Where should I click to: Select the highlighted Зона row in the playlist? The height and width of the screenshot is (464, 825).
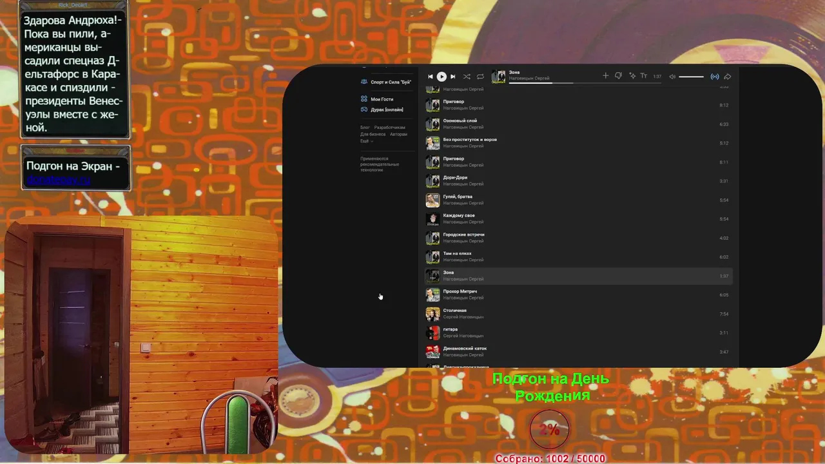pos(578,276)
